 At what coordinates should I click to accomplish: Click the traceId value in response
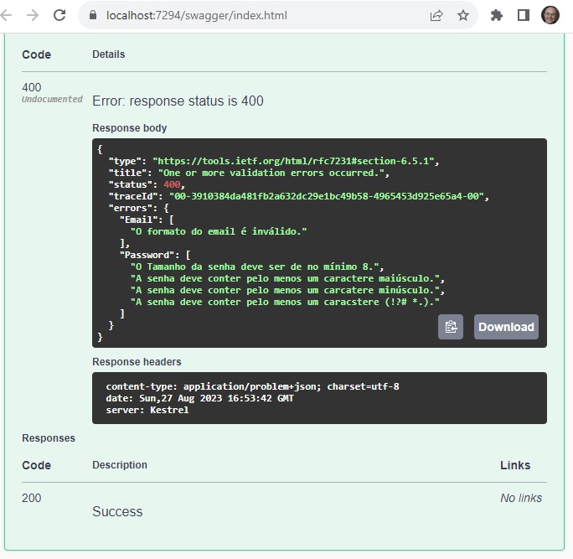[x=328, y=196]
